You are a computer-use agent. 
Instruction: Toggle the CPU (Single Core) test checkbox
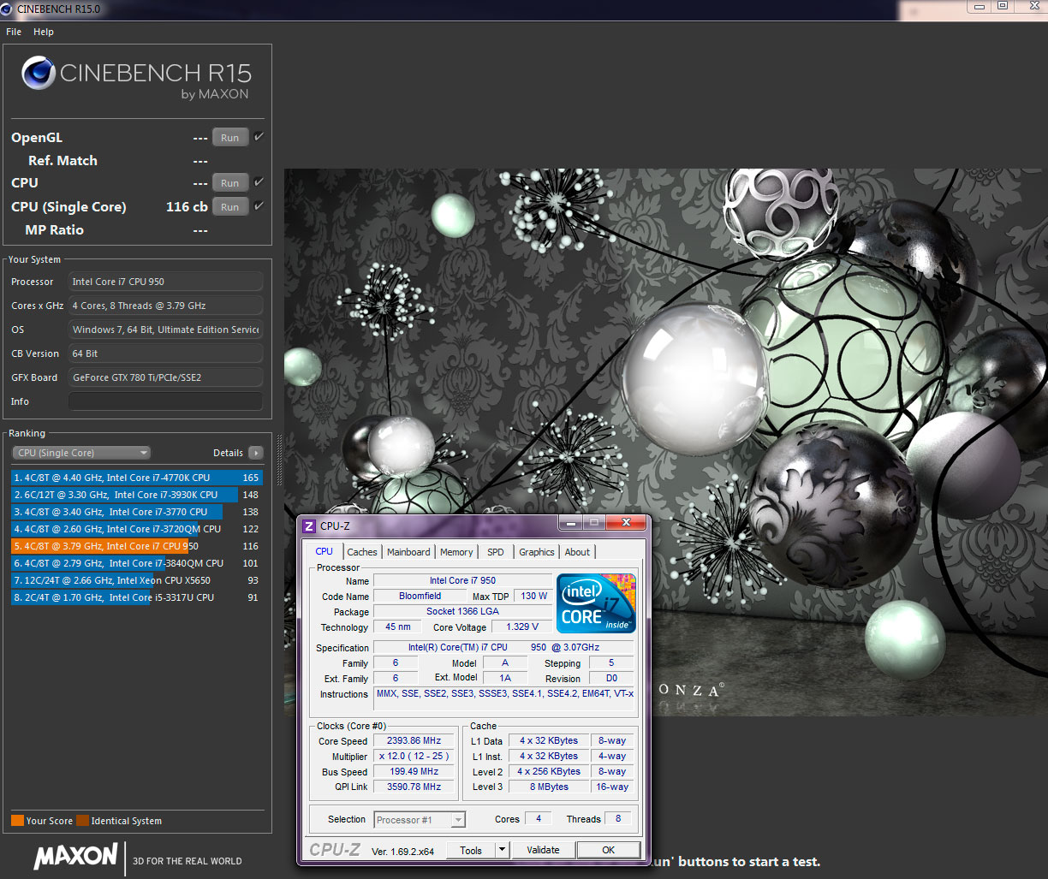259,206
